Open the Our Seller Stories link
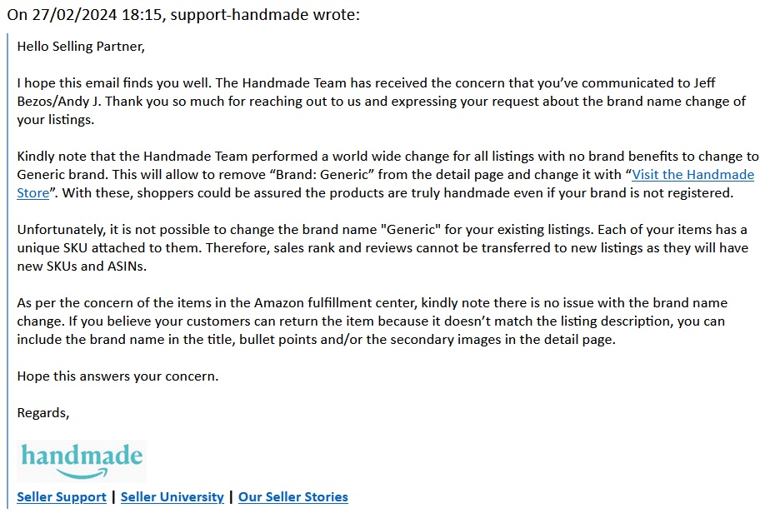The image size is (775, 513). coord(293,496)
